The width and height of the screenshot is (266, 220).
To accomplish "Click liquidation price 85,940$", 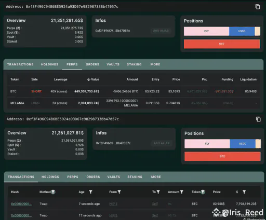I will (x=251, y=91).
